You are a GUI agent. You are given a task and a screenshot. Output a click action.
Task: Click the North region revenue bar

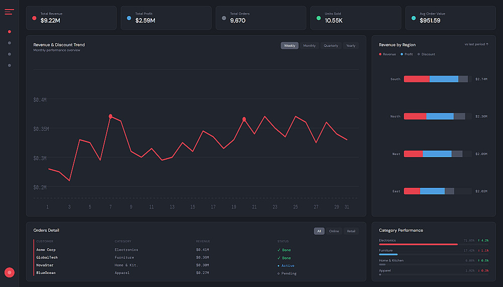click(415, 116)
